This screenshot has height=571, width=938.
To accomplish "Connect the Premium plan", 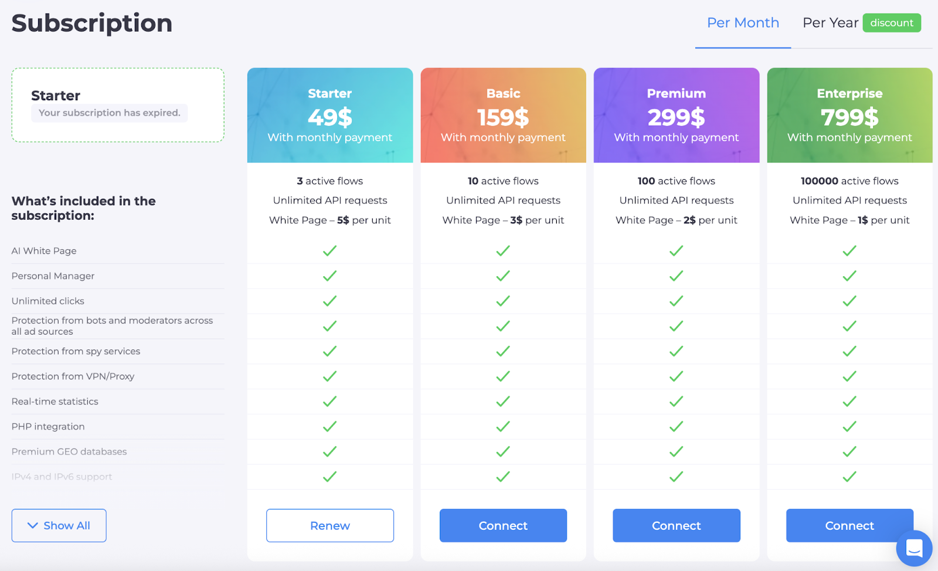I will click(676, 526).
